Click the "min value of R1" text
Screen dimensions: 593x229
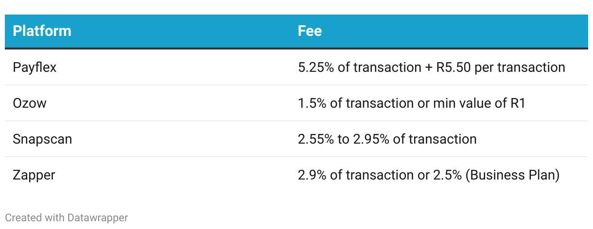coord(478,103)
